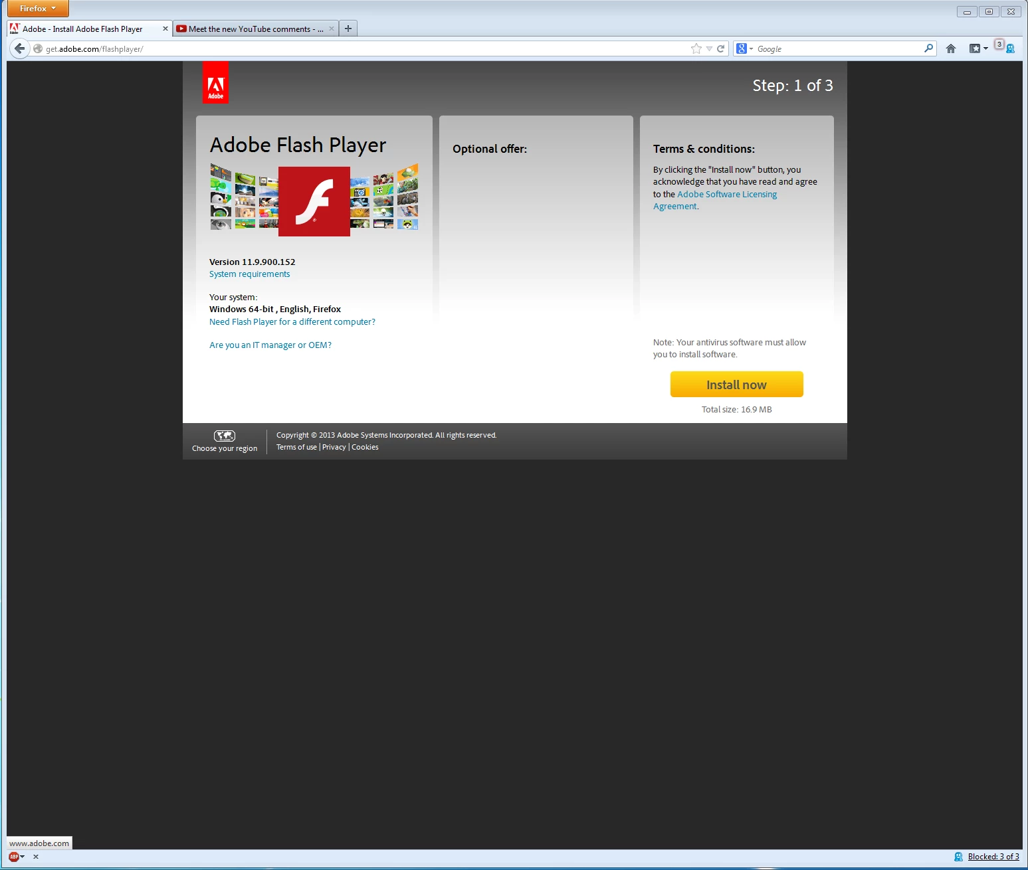
Task: Click the 'Total size: 16.9 MB' text
Action: point(736,410)
